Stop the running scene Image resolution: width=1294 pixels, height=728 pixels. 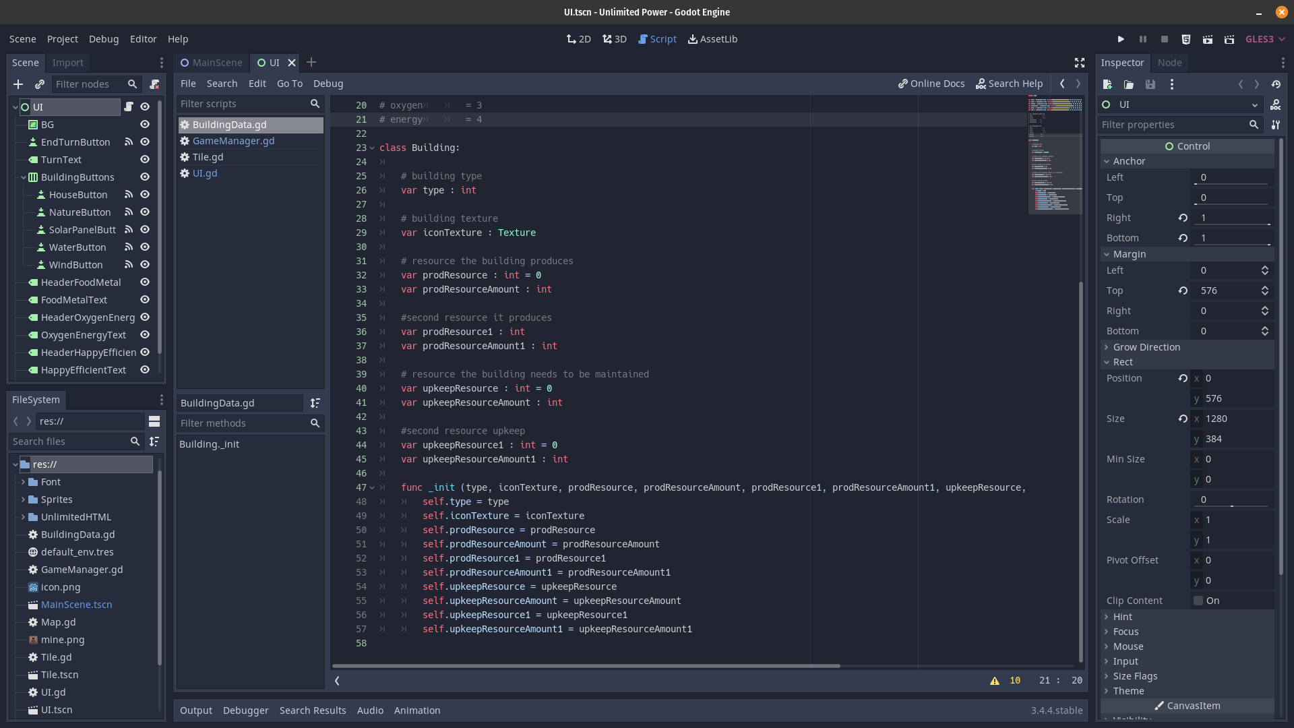1164,39
